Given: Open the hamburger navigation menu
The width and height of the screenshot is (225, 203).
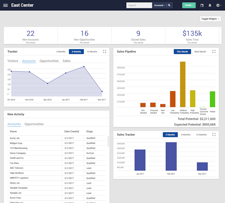Looking at the screenshot, I should (5, 5).
